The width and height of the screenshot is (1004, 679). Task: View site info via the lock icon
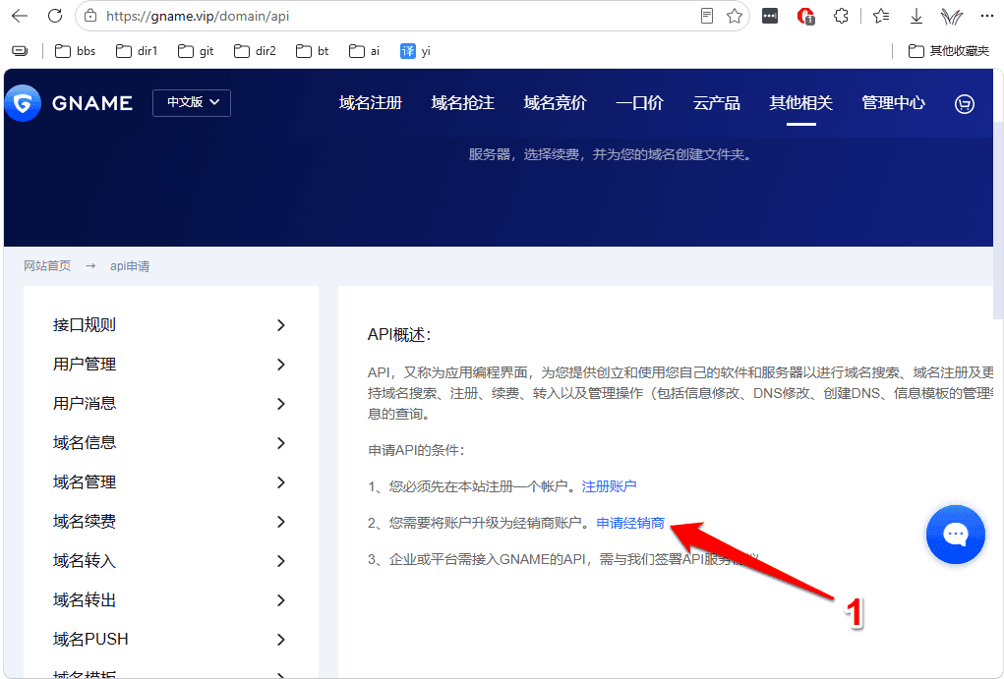[x=90, y=16]
